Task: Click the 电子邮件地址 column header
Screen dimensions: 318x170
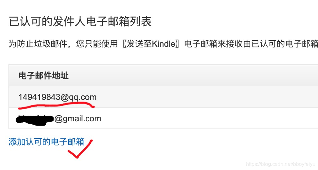Action: pos(43,76)
